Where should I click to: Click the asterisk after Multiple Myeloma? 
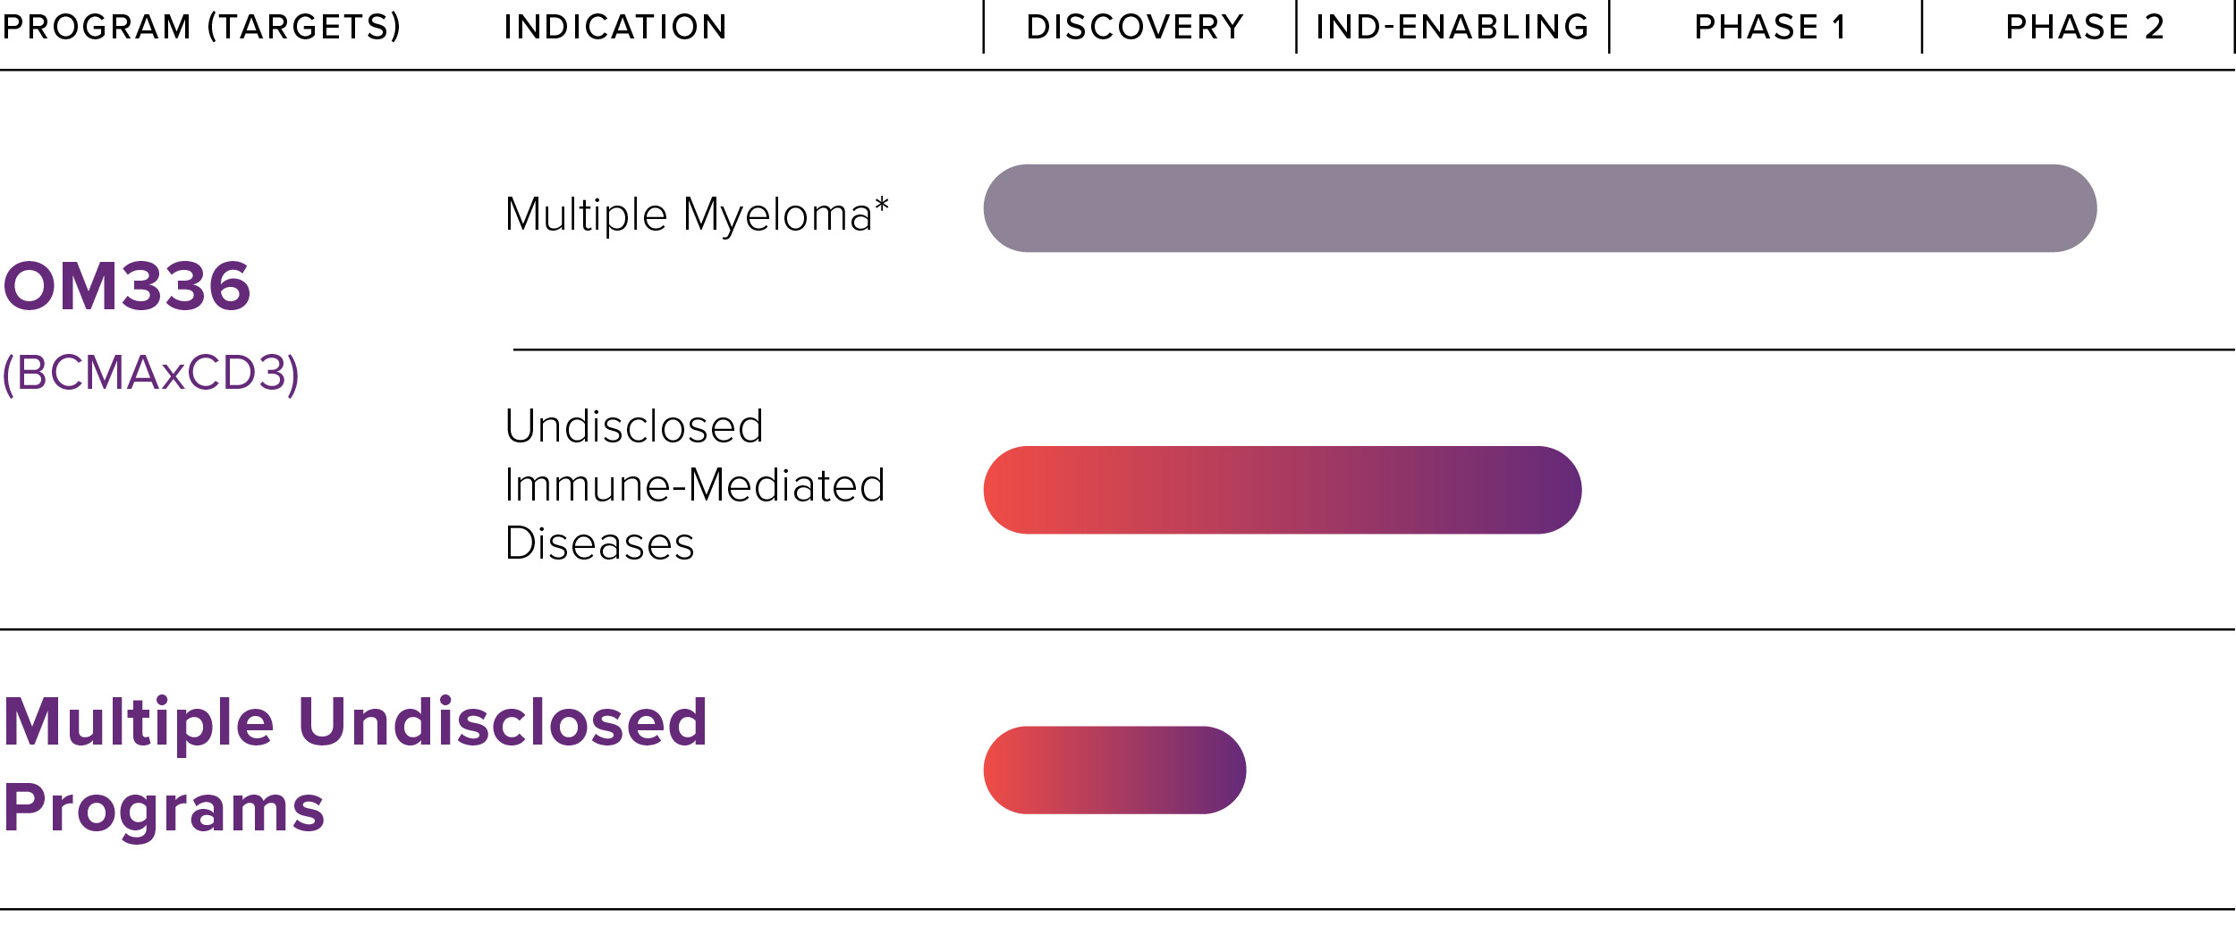[x=882, y=205]
